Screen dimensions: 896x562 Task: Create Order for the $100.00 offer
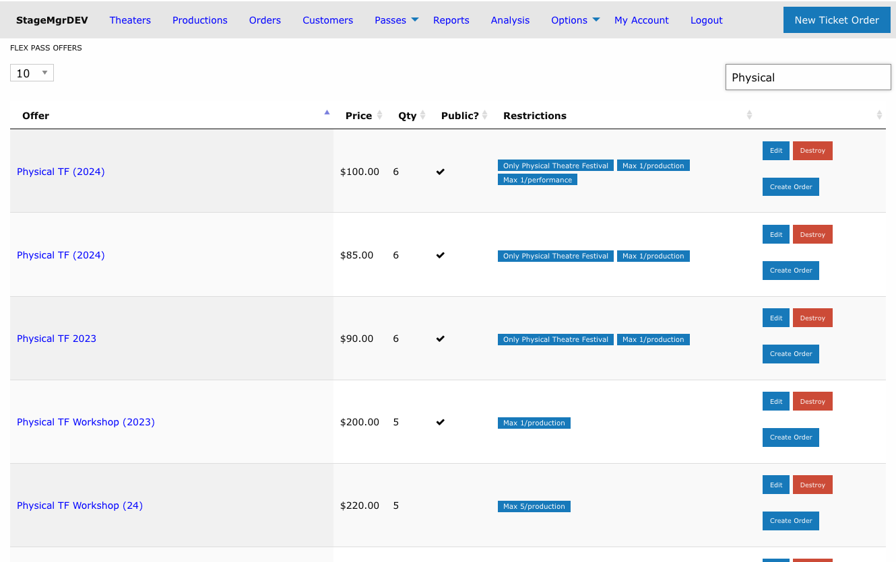pyautogui.click(x=791, y=187)
